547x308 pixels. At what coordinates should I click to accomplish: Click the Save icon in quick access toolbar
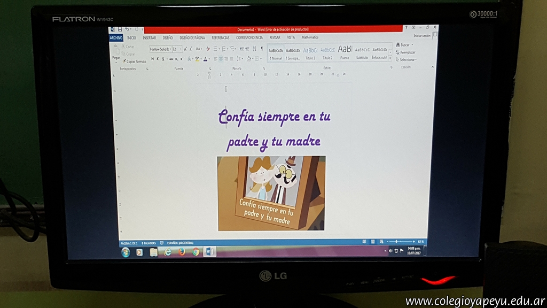point(120,29)
